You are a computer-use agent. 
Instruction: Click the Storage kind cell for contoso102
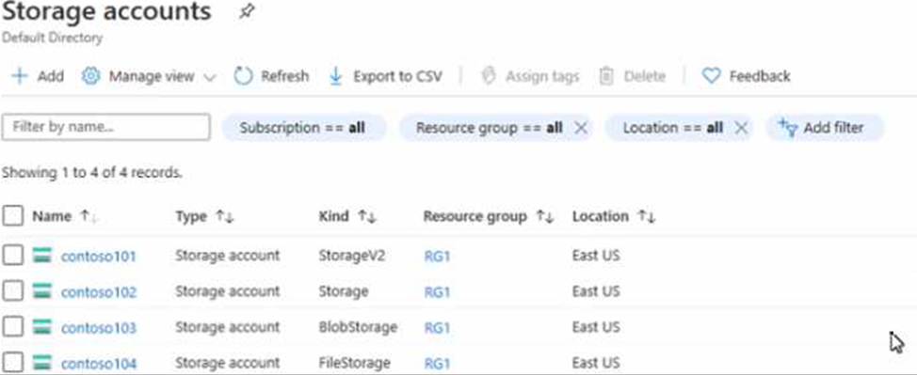344,291
